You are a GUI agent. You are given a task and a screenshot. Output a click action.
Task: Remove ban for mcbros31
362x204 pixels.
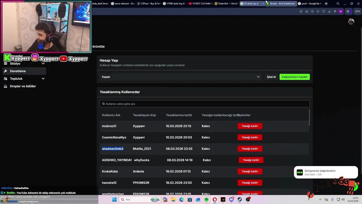[250, 126]
